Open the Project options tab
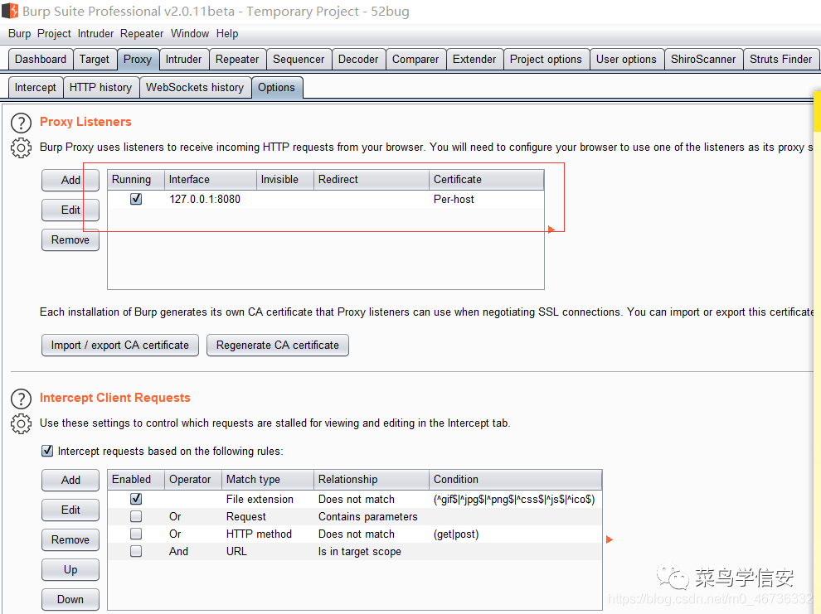Viewport: 821px width, 614px height. [x=547, y=59]
